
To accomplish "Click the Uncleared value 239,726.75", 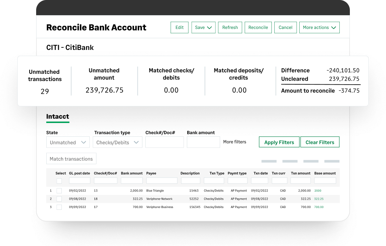I will point(344,79).
